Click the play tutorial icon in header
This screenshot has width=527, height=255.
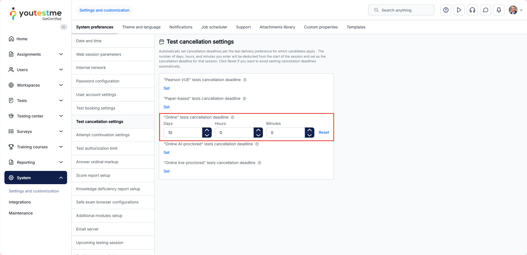point(459,10)
